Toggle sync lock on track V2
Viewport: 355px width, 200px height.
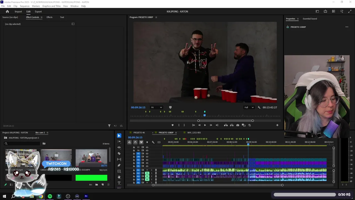(143, 163)
